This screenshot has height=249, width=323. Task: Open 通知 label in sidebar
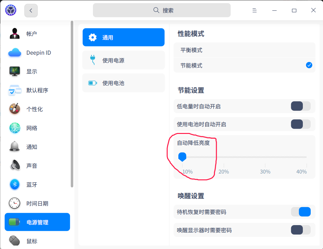click(x=32, y=147)
